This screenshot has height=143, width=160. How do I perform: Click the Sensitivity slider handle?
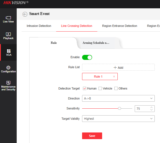(x=119, y=108)
